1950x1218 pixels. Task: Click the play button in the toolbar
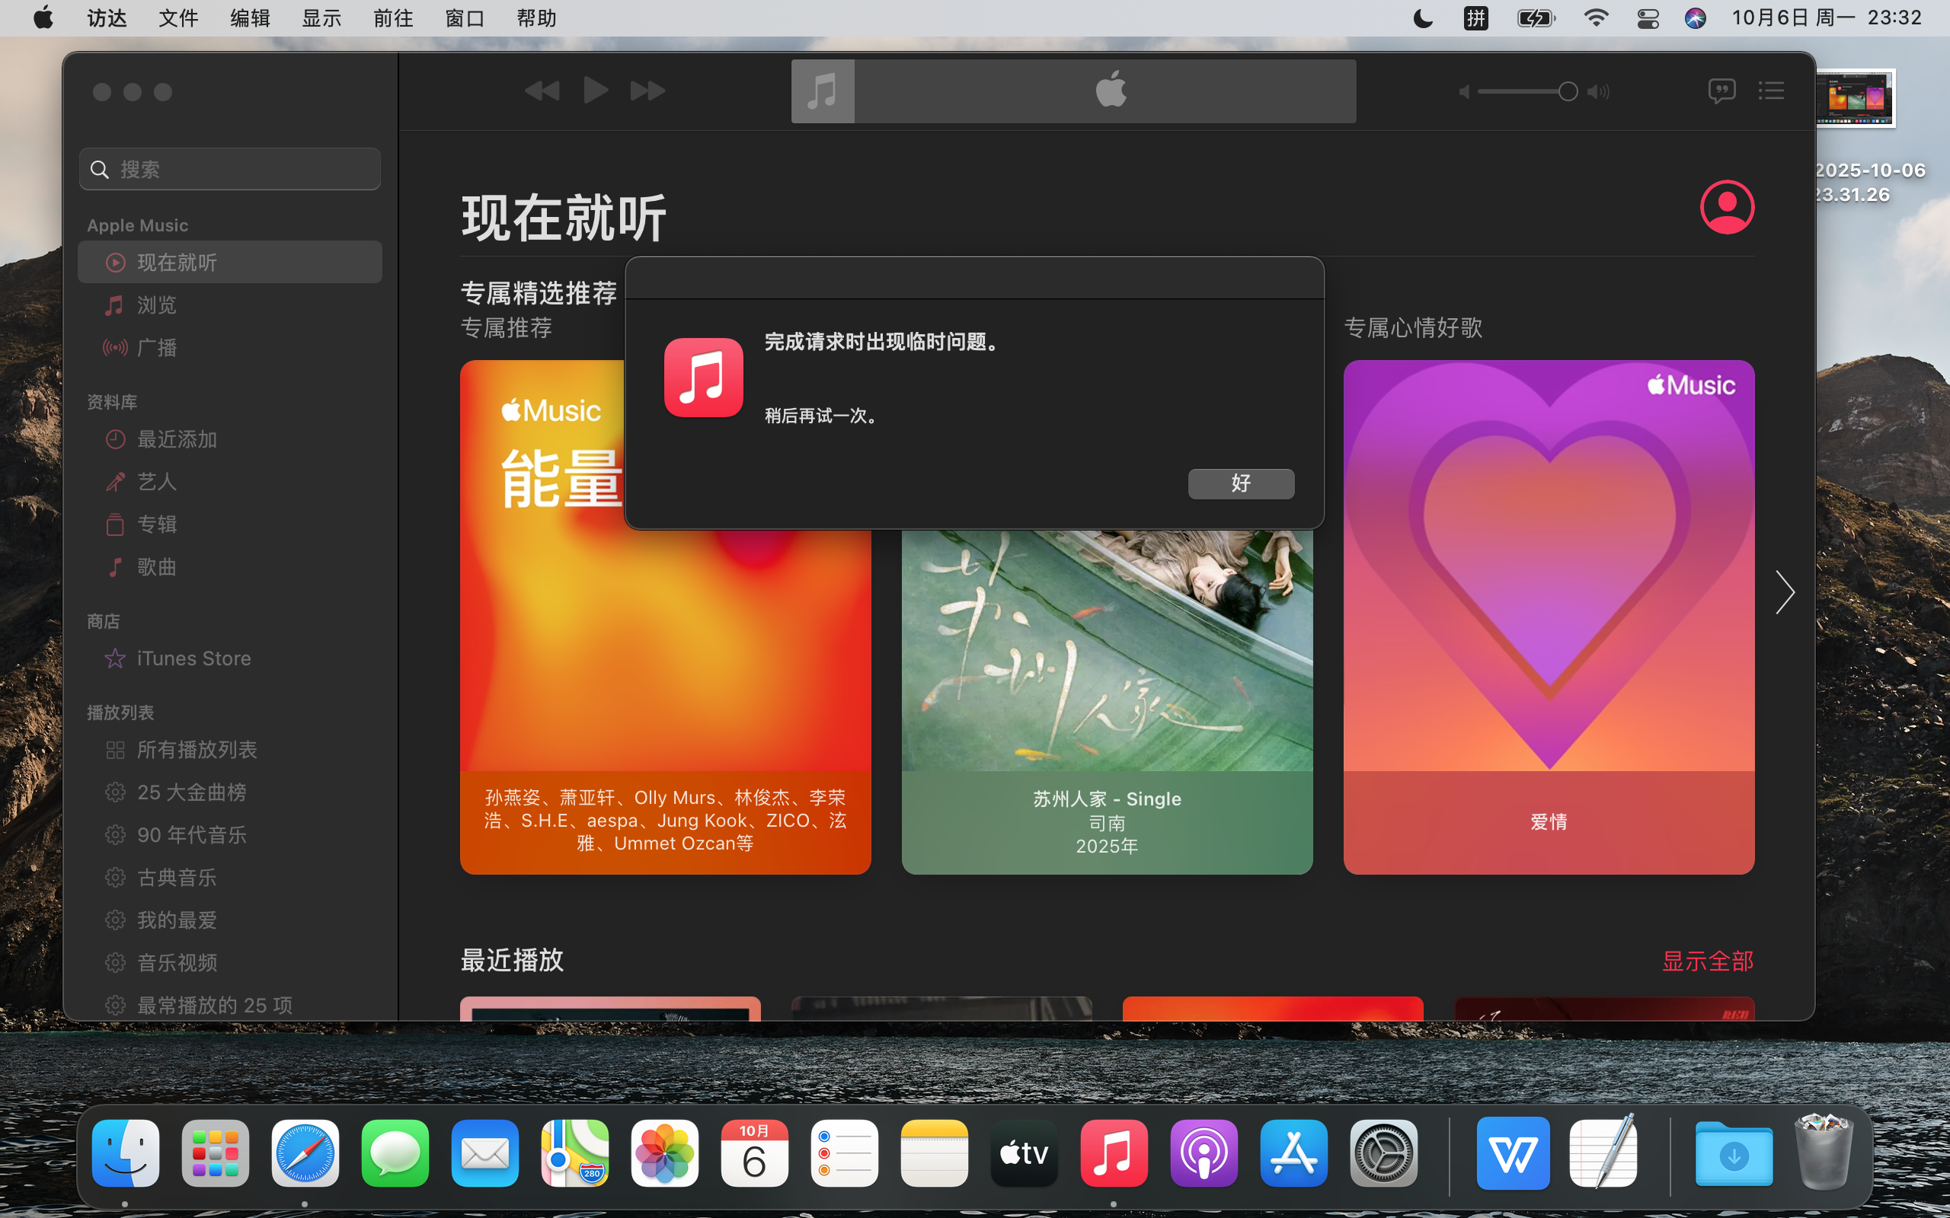tap(596, 91)
